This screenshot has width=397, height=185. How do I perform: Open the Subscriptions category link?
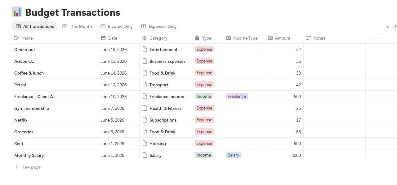pyautogui.click(x=163, y=120)
